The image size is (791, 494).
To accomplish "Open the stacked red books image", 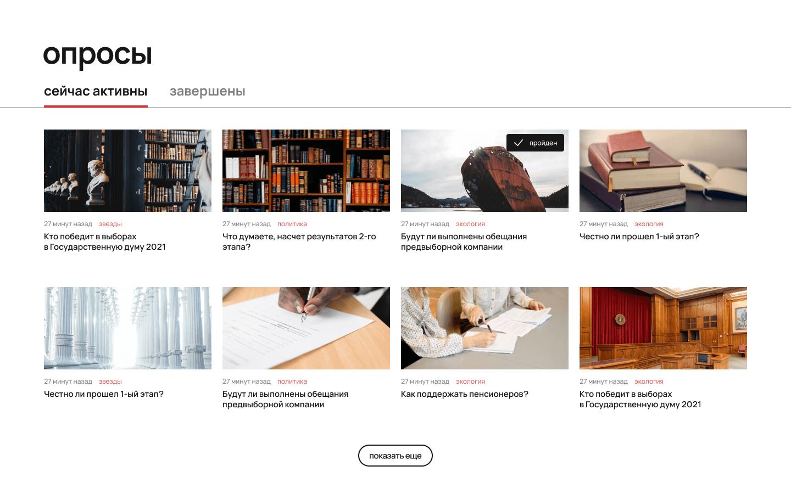I will pos(663,171).
